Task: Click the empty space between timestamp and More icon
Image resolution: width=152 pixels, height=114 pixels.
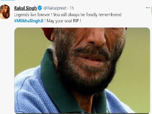Action: click(x=109, y=8)
